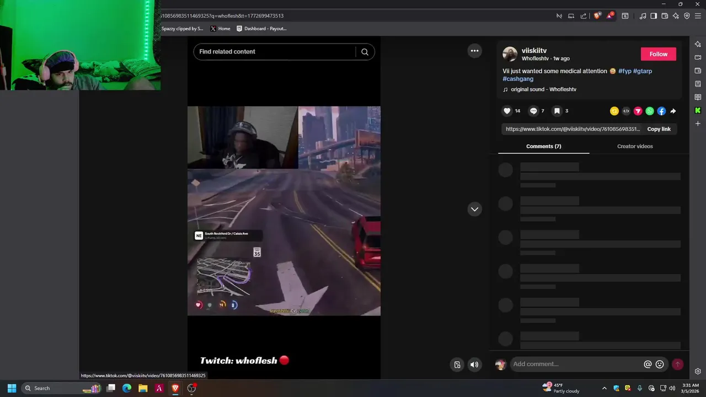Screen dimensions: 706x397
Task: Open Windows Start menu
Action: click(x=12, y=388)
